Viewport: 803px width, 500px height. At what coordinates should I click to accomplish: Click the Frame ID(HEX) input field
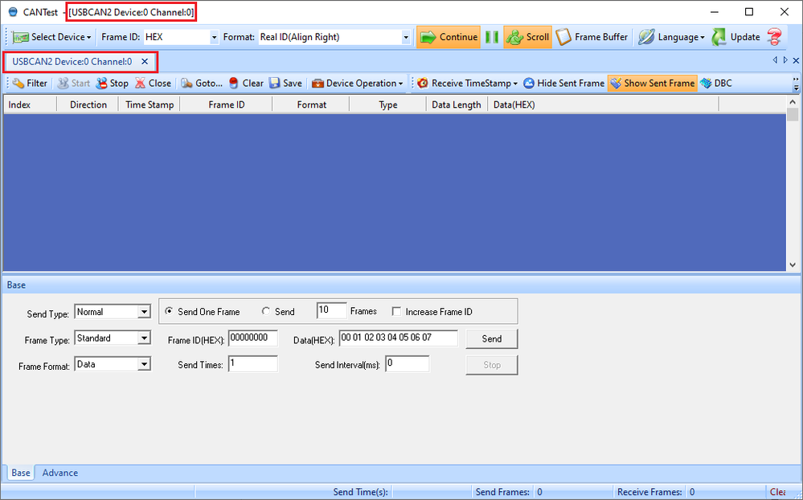(253, 338)
